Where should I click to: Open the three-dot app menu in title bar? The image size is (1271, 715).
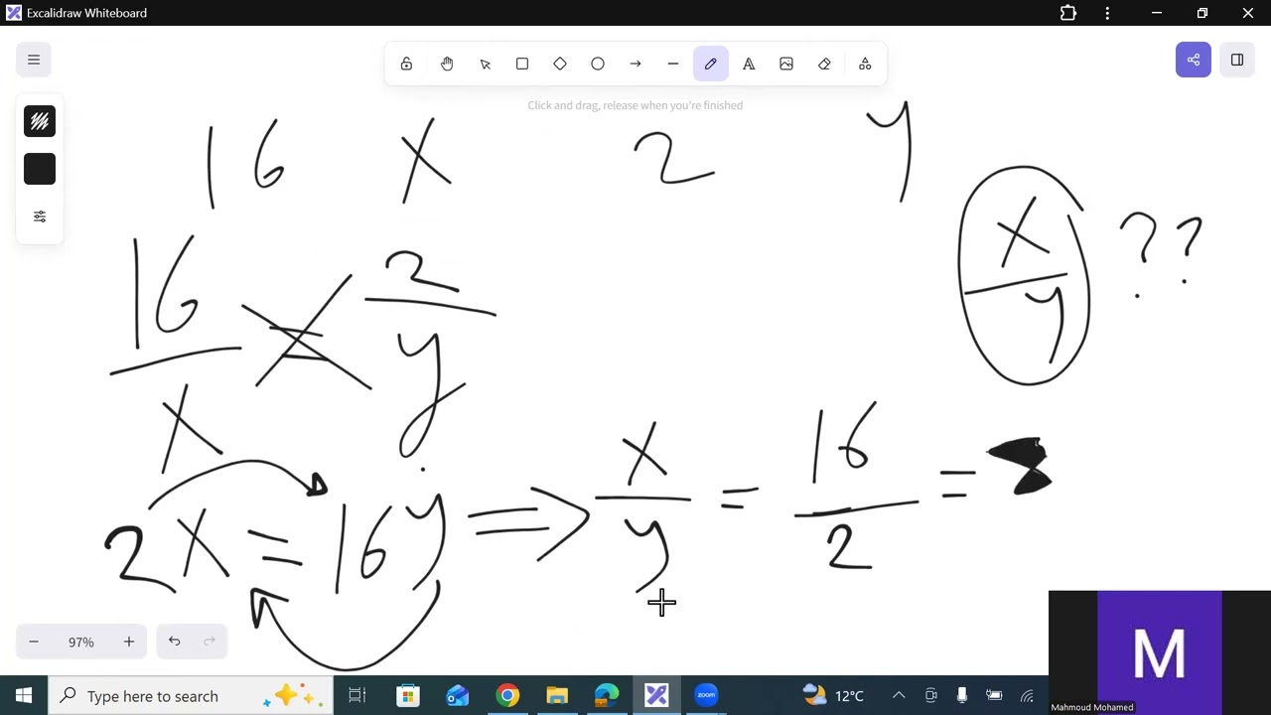1107,13
